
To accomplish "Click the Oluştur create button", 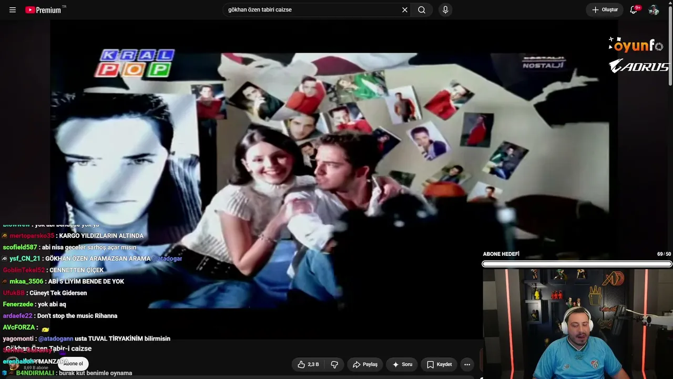I will click(605, 10).
